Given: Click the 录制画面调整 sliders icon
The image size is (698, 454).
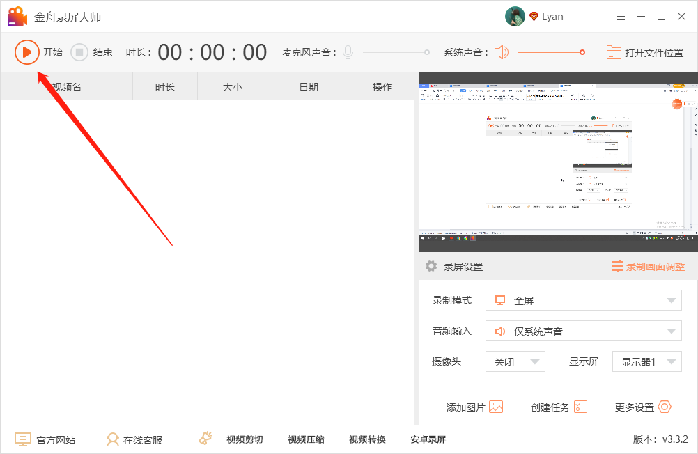Looking at the screenshot, I should click(617, 266).
